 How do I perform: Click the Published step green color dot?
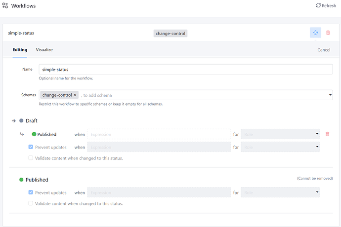coord(21,180)
